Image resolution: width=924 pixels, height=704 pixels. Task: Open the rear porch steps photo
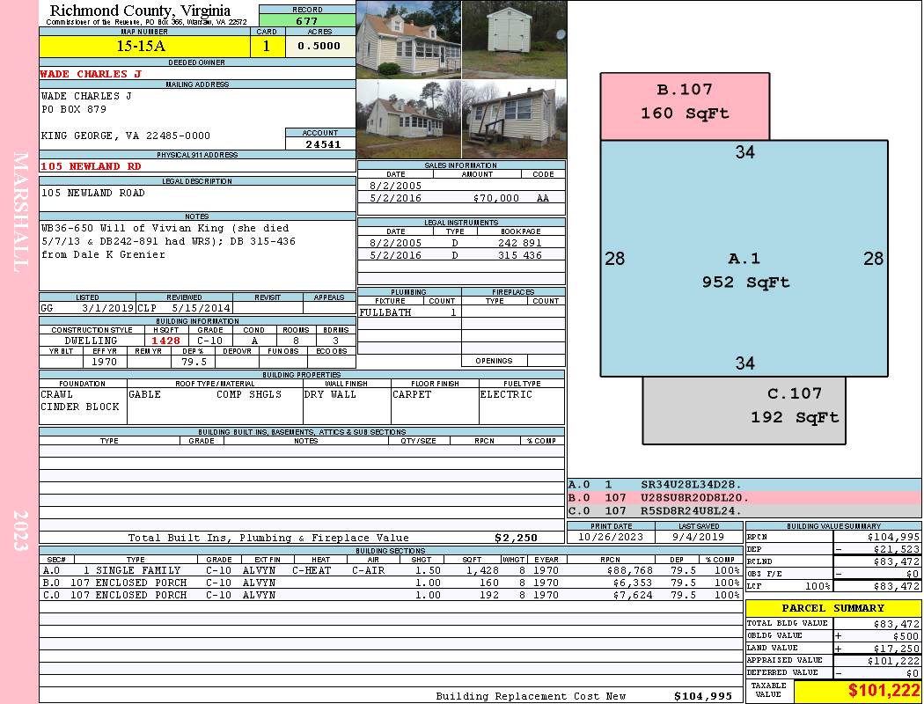515,120
